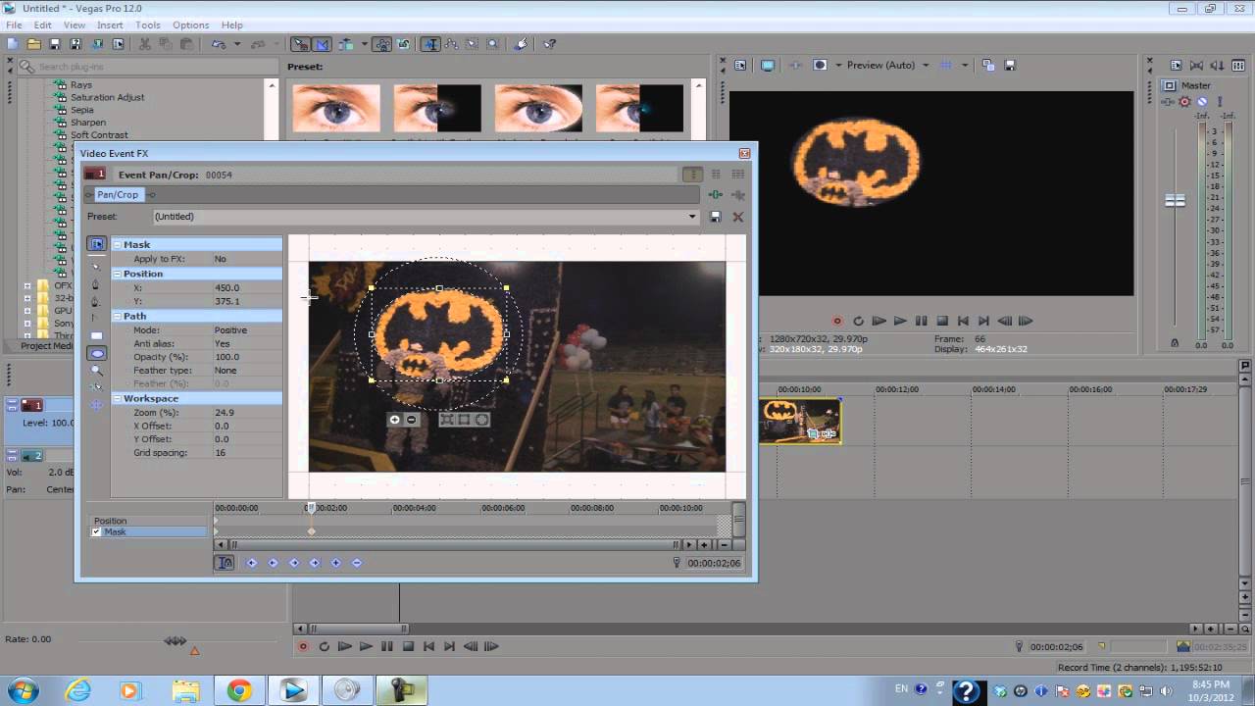Select the zoom magnifier tool in Pan/Crop
Screen dimensions: 1255x706
coord(97,371)
